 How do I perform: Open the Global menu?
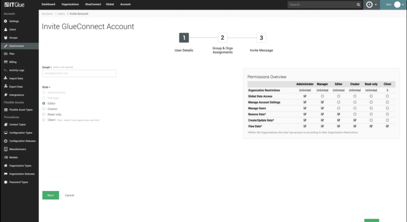(x=110, y=4)
